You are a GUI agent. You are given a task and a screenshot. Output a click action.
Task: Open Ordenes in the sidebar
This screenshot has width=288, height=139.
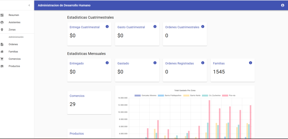coord(13,44)
